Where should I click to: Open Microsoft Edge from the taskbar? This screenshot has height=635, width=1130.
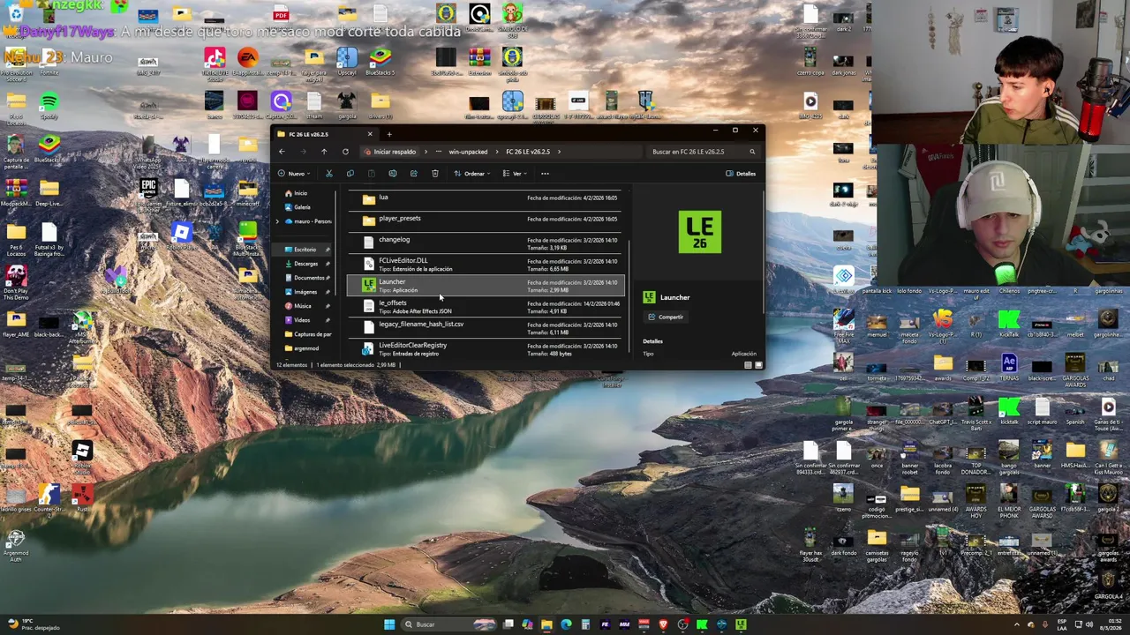(566, 624)
